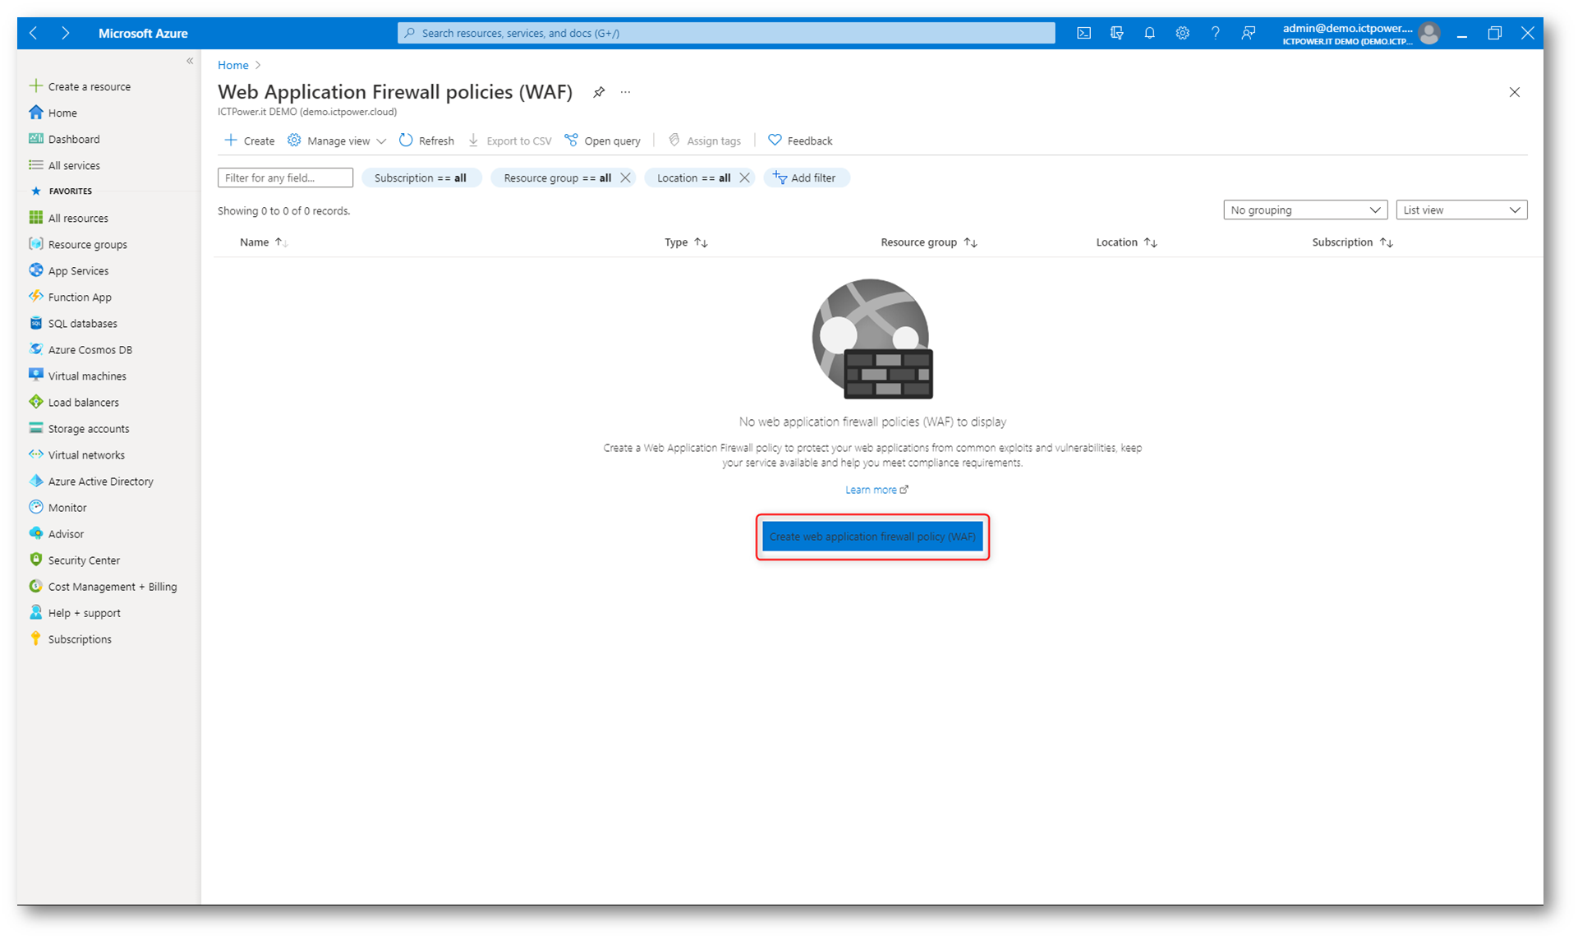
Task: Click the Create toolbar button
Action: (250, 141)
